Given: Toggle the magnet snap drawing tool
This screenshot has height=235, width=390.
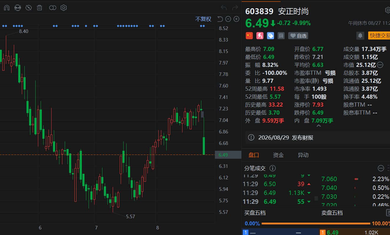Looking at the screenshot, I should coord(6,8).
